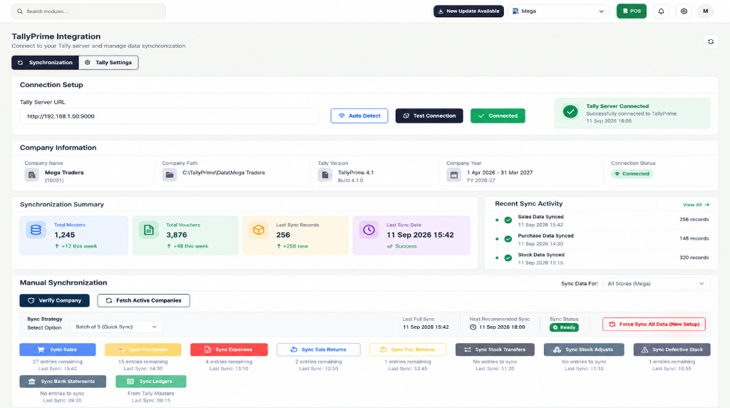Open the POS button
730x408 pixels.
coord(632,11)
